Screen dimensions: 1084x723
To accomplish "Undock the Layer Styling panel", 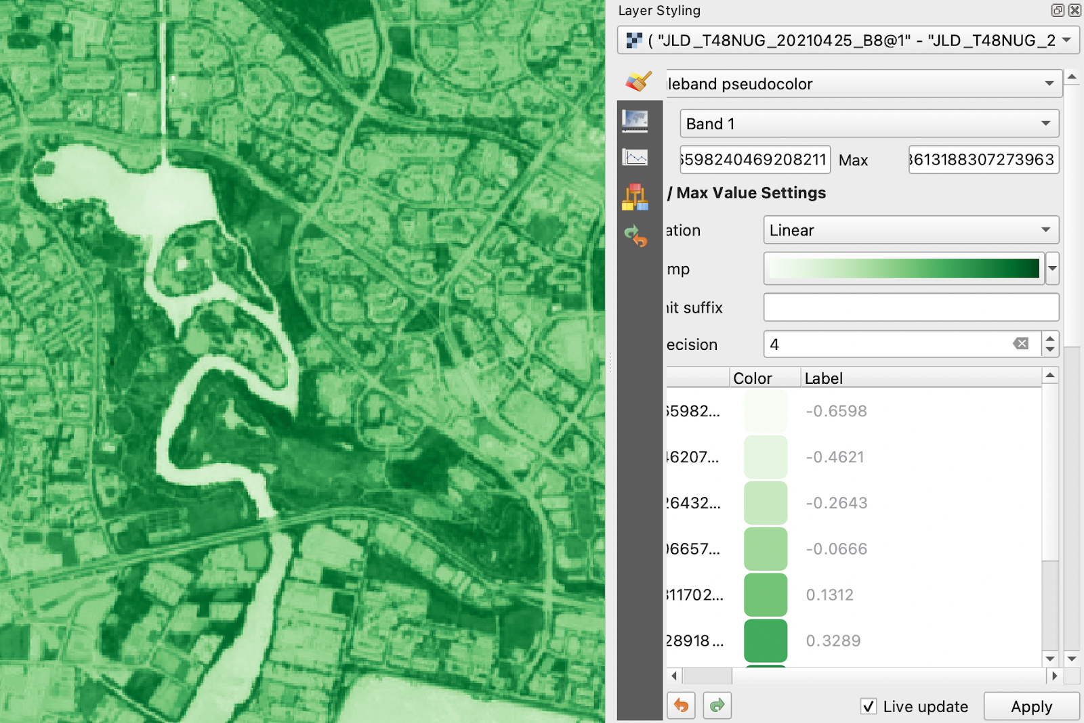I will tap(1058, 10).
